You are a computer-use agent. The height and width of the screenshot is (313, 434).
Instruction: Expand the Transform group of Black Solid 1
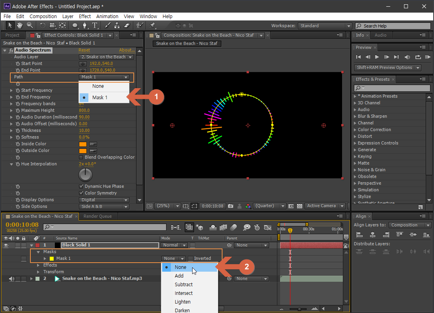click(38, 272)
